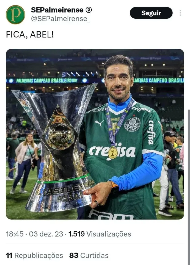Screen dimensions: 190x265
Task: Show the 11 Republicações list
Action: [34, 255]
